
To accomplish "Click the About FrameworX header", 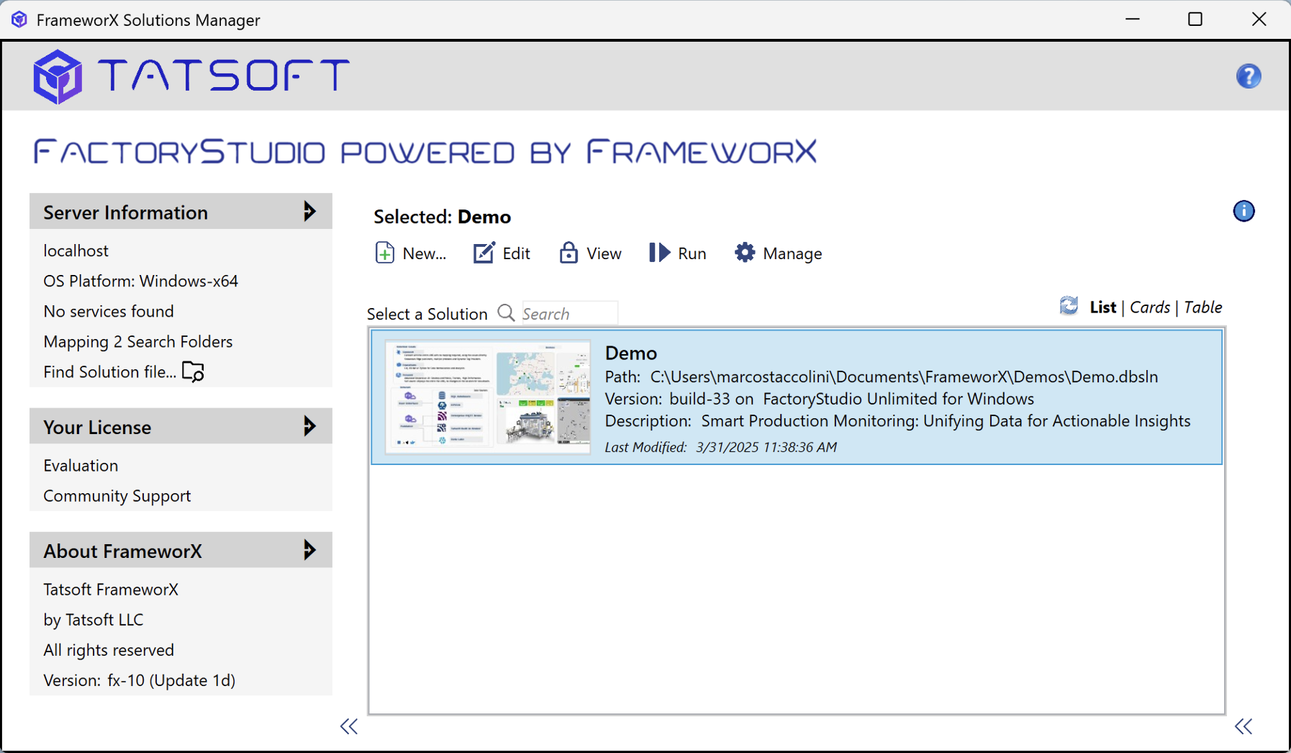I will coord(181,550).
